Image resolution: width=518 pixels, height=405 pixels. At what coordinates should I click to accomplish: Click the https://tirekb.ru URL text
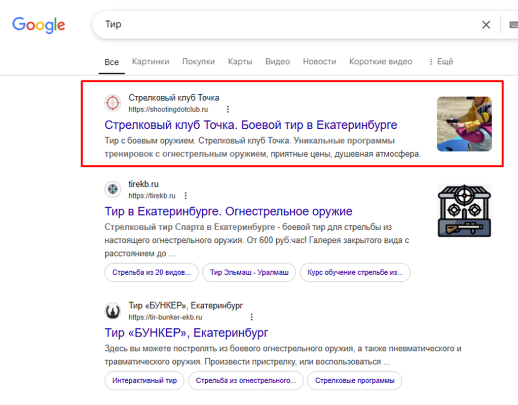tap(152, 196)
